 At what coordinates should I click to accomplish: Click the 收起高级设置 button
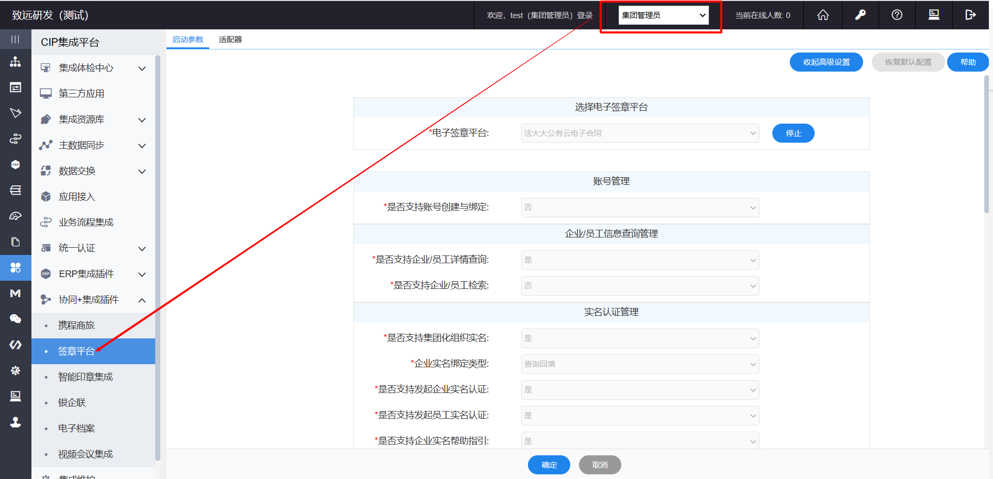tap(826, 62)
